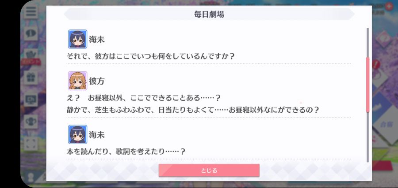Tap the speech bubble notice icon
The height and width of the screenshot is (188, 398).
(31, 33)
